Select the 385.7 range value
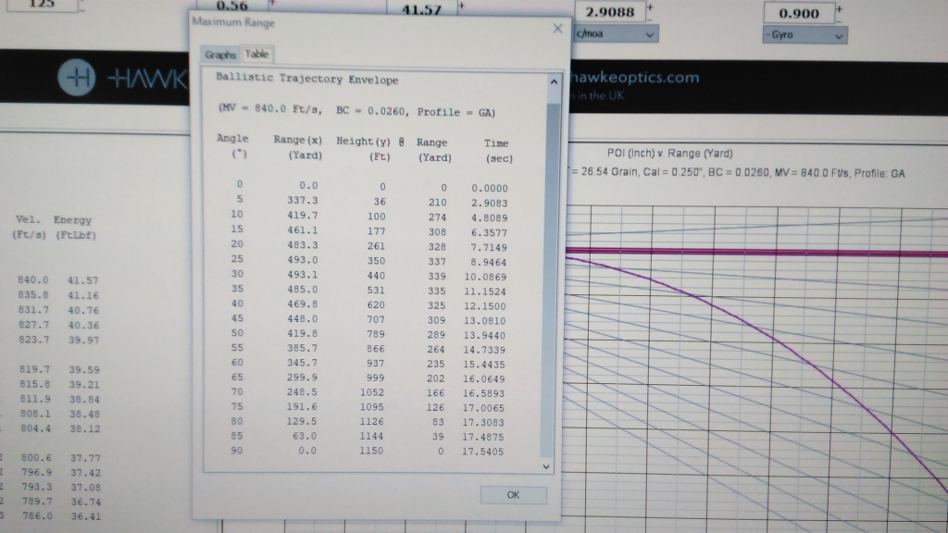Screen dimensions: 948x533 303,349
